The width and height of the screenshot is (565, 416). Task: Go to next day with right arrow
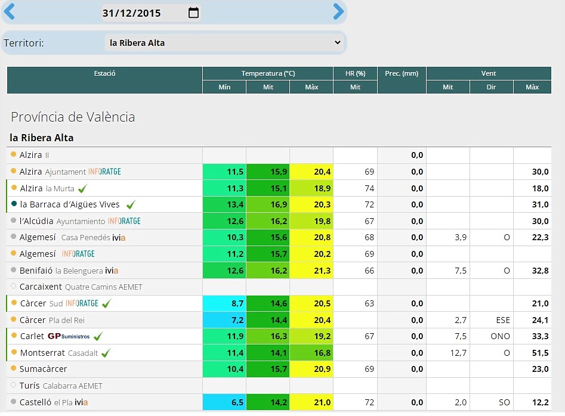coord(338,11)
